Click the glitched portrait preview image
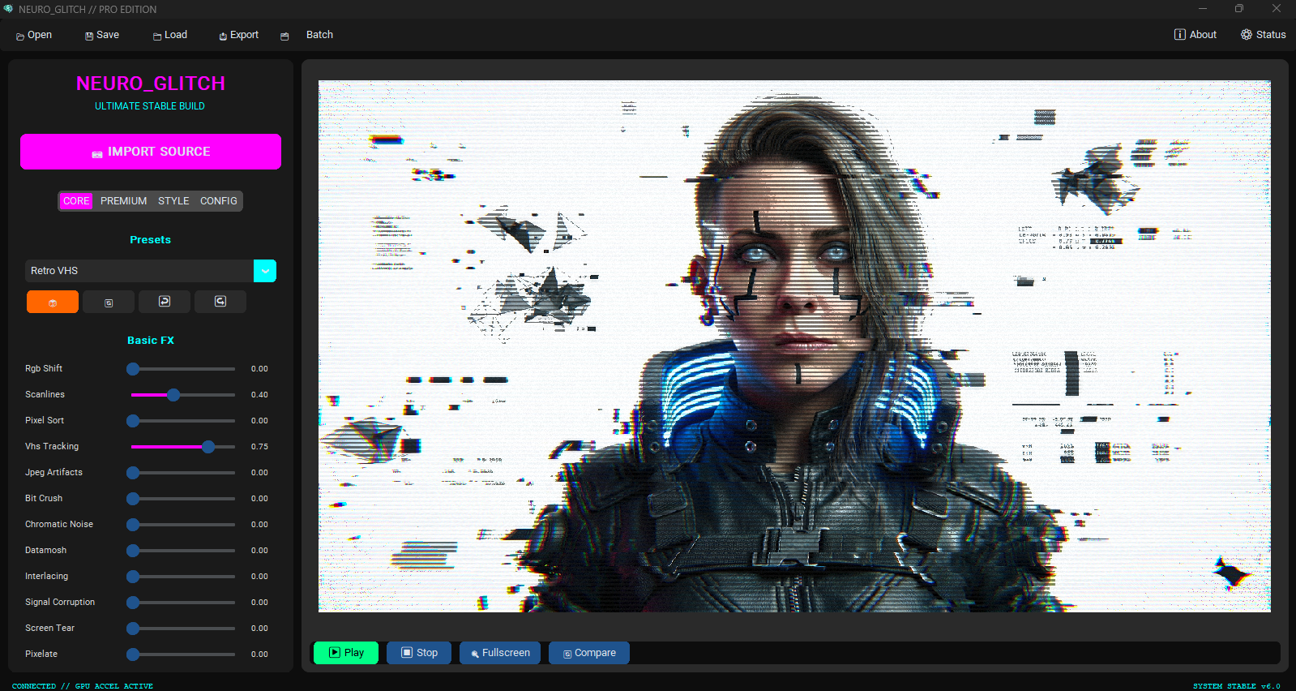This screenshot has width=1296, height=691. tap(794, 346)
